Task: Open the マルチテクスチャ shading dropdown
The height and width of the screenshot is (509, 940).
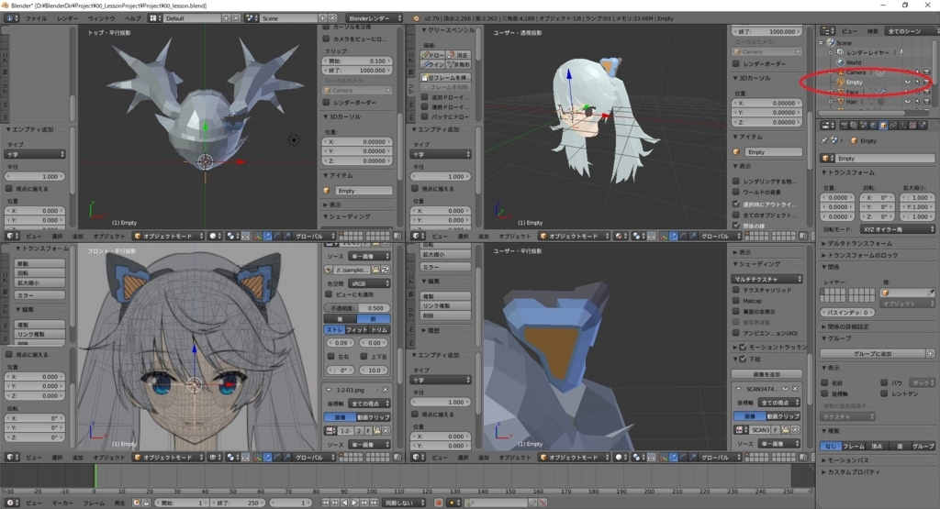Action: pyautogui.click(x=767, y=279)
